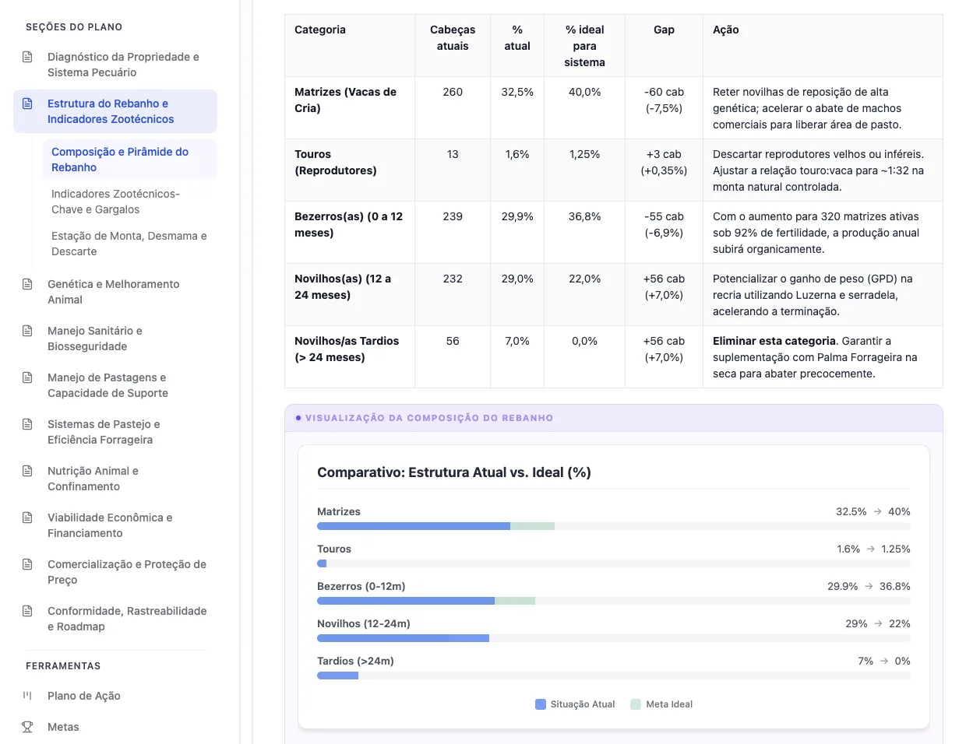966x744 pixels.
Task: Open Sistemas de Pastejo e Eficiência Forrageira
Action: [115, 432]
